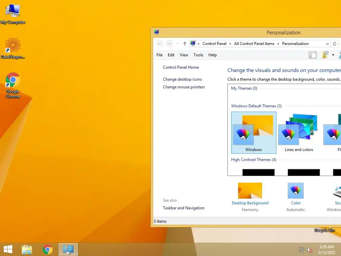The height and width of the screenshot is (256, 341).
Task: Launch Google Chrome from desktop shortcut
Action: coord(13,85)
